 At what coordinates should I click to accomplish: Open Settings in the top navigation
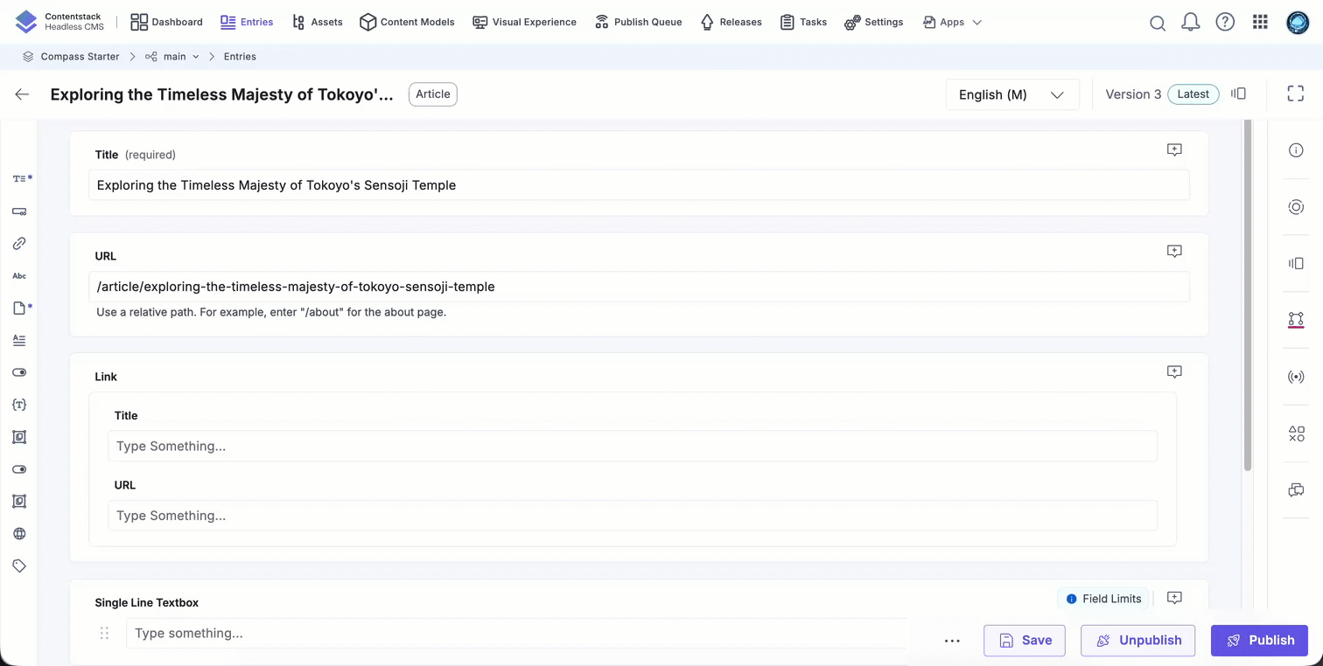click(x=873, y=22)
